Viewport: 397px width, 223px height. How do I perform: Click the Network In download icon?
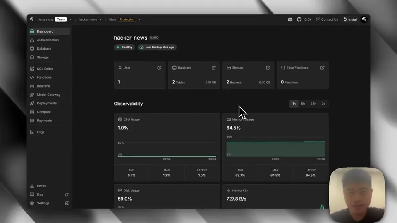(x=229, y=190)
